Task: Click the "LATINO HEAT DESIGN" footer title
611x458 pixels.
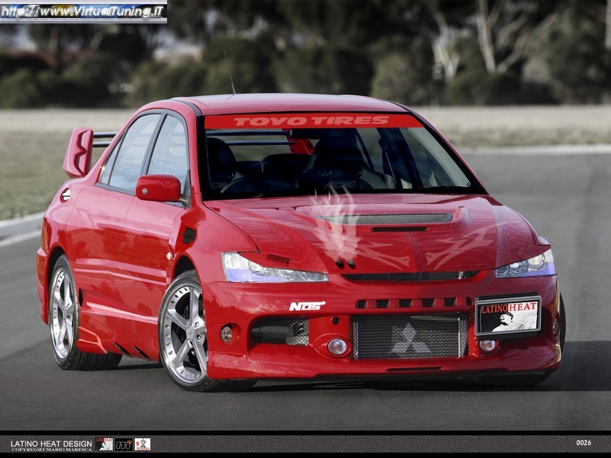Action: 51,444
